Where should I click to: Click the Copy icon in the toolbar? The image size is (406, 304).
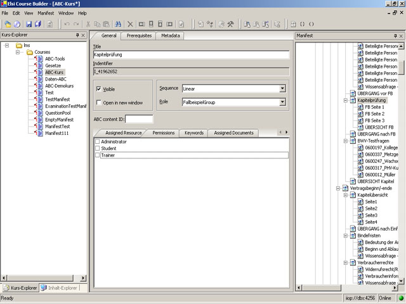tap(97, 24)
